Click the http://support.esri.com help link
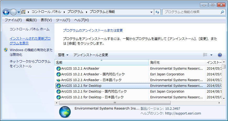228x121 pixels. [183, 113]
